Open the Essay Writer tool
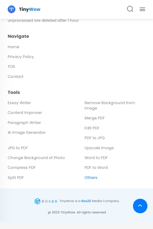 [x=19, y=103]
